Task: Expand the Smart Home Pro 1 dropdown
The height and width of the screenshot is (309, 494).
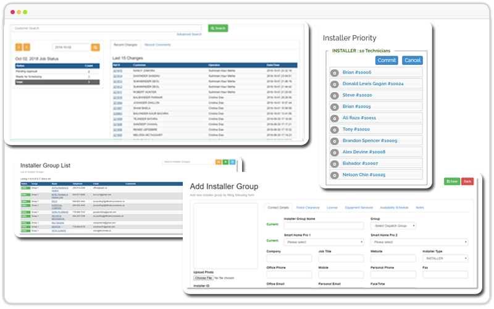Action: point(324,242)
